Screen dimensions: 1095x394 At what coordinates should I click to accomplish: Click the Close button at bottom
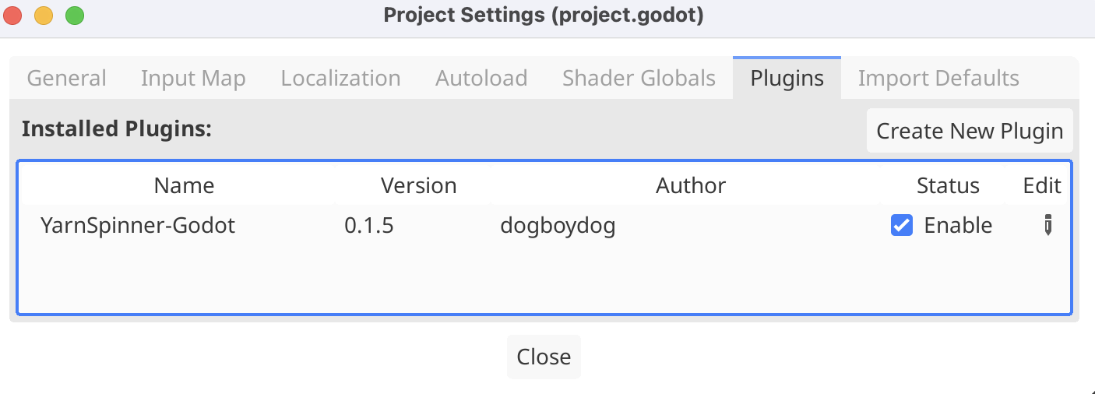coord(544,357)
